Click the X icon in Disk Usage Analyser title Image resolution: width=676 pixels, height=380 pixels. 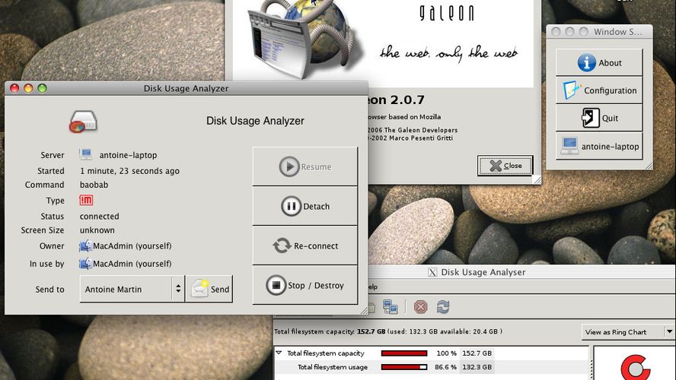(x=432, y=272)
